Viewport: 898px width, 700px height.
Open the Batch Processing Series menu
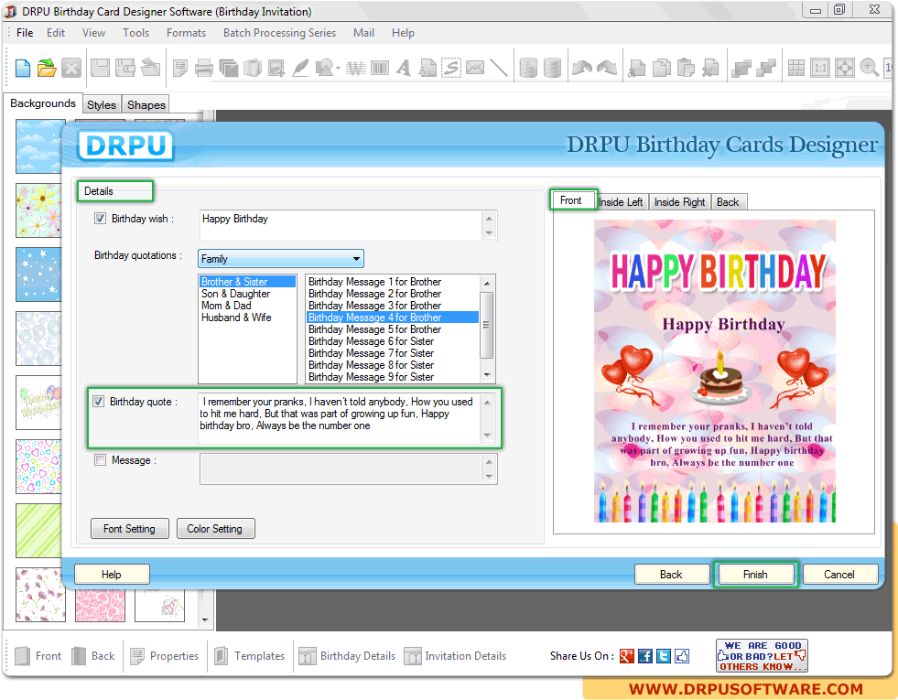pyautogui.click(x=279, y=33)
